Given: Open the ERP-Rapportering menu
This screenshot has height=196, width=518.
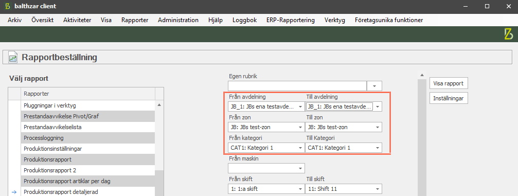Looking at the screenshot, I should pyautogui.click(x=291, y=20).
